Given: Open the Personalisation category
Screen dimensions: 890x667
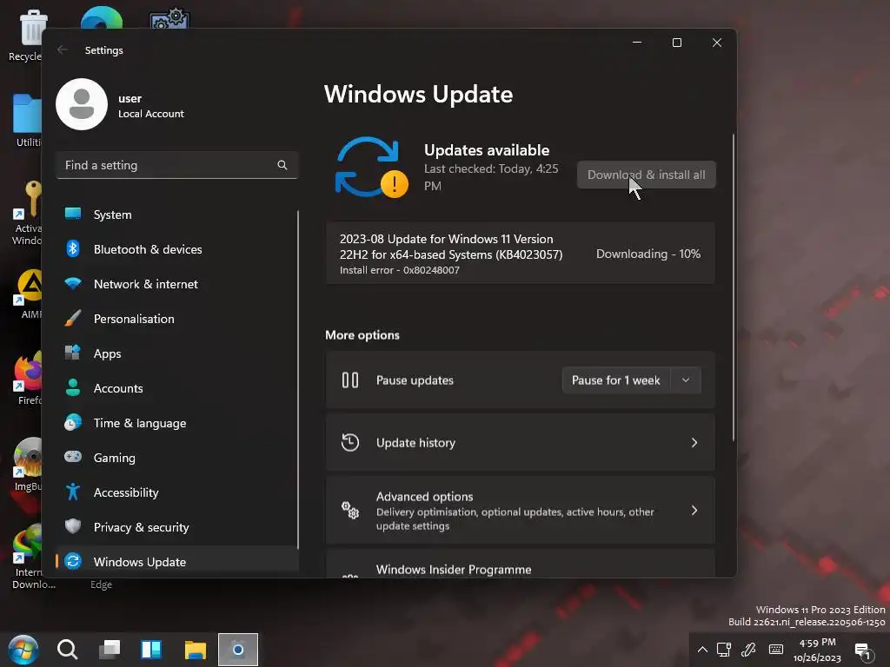Looking at the screenshot, I should 176,318.
